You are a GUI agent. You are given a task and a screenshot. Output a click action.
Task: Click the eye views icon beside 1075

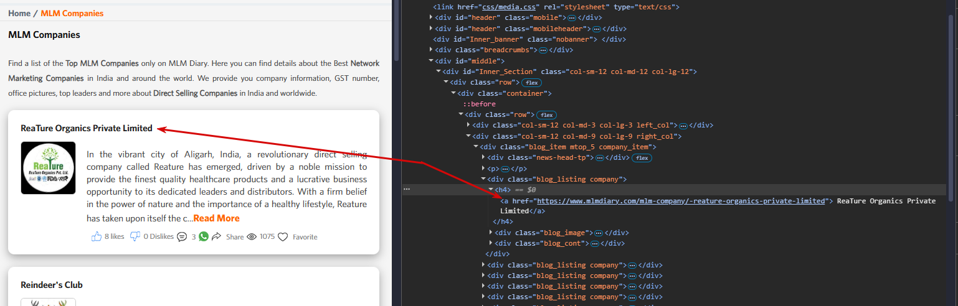(x=252, y=236)
